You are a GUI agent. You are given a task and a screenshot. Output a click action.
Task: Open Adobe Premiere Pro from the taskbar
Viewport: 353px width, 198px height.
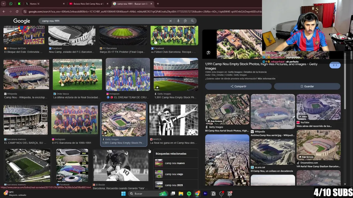tap(205, 194)
